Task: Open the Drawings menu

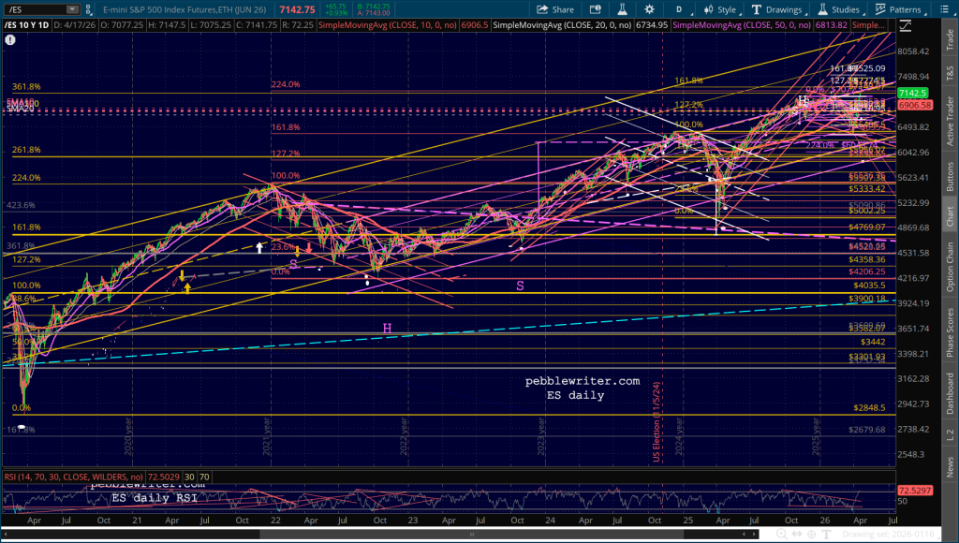Action: point(778,9)
